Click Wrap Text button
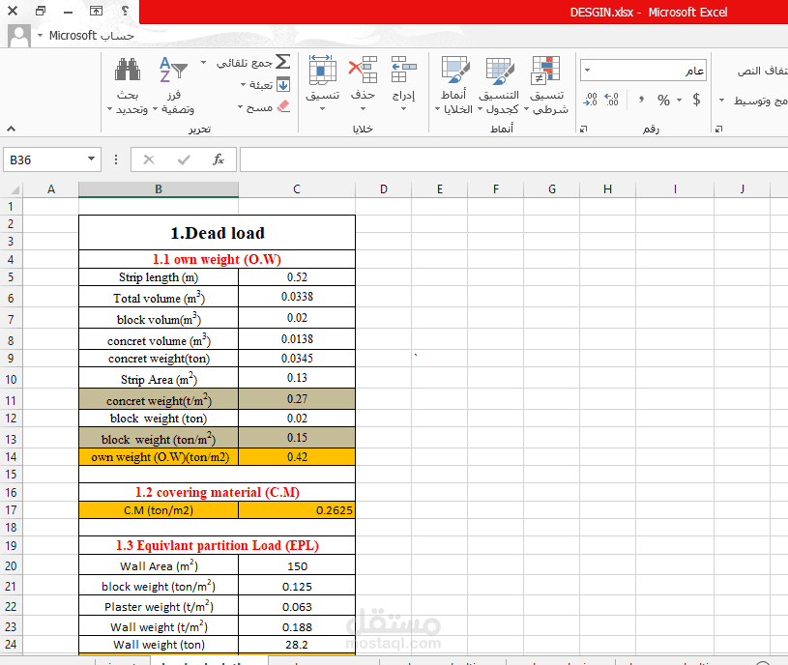Screen dimensions: 788x665 point(762,71)
